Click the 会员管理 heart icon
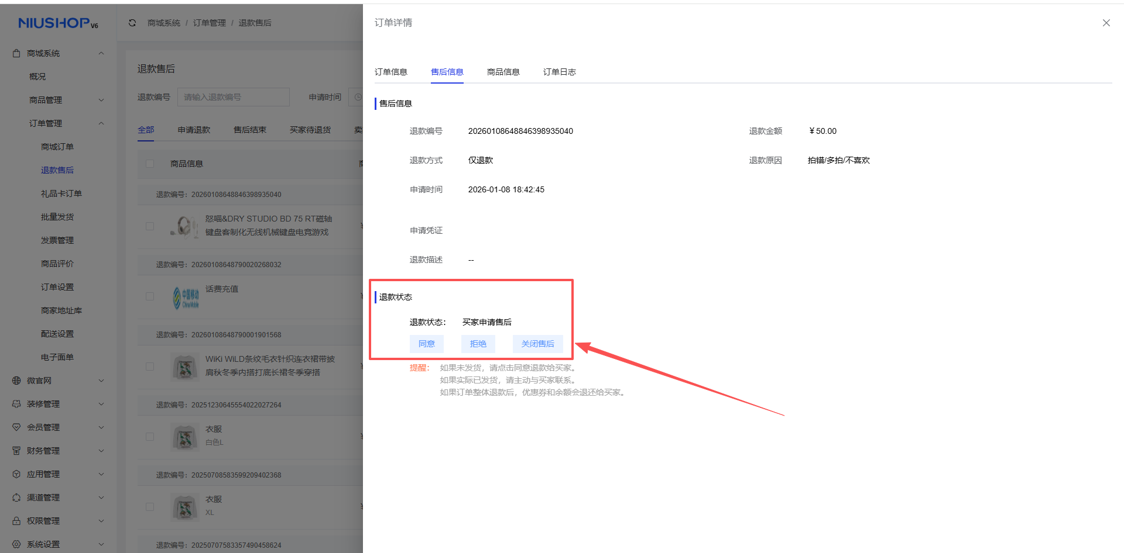The image size is (1124, 553). tap(16, 427)
